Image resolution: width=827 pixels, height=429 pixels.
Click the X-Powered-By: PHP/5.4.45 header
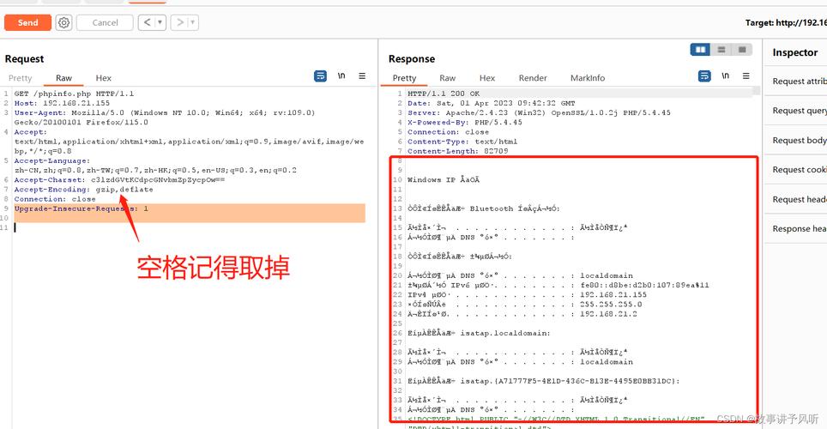(x=465, y=123)
